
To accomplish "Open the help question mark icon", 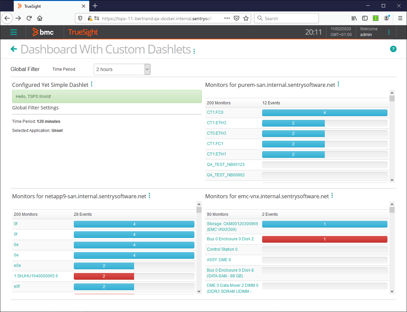I will coord(393,49).
